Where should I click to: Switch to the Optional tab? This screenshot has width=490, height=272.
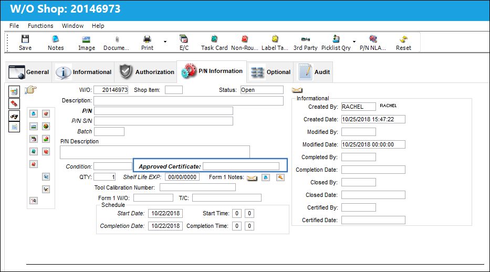click(x=270, y=72)
